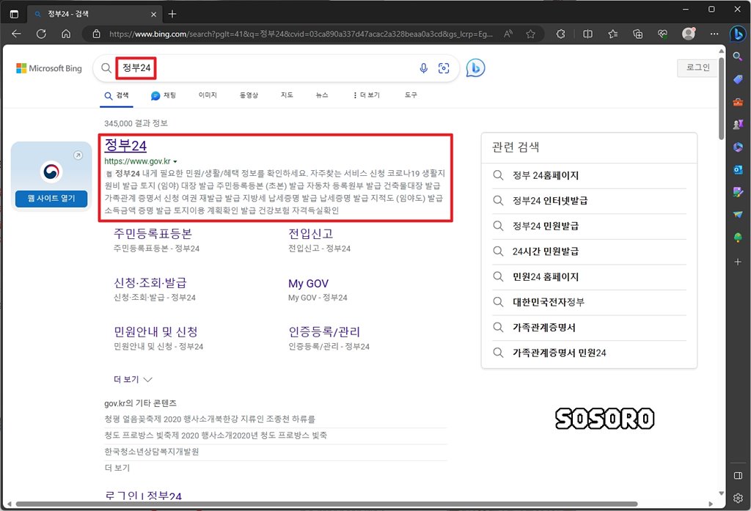Screen dimensions: 751x511
Task: Start voice search with microphone icon
Action: (423, 68)
